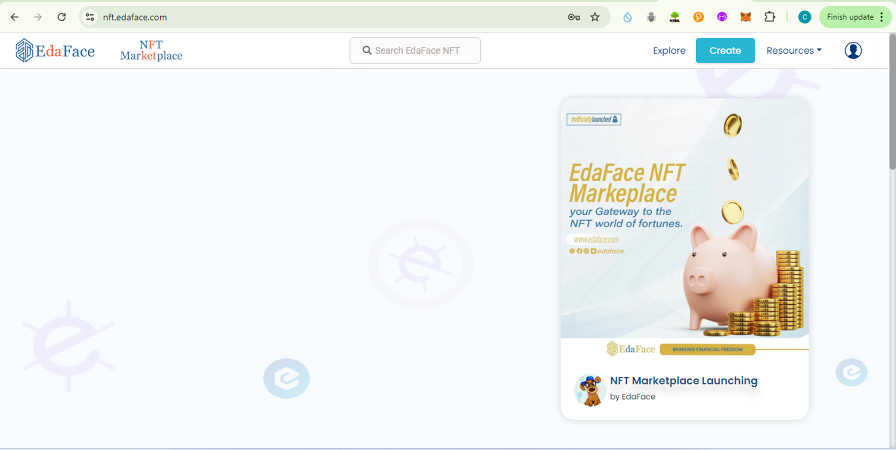Open the MetaMask fox extension
896x450 pixels.
[745, 17]
